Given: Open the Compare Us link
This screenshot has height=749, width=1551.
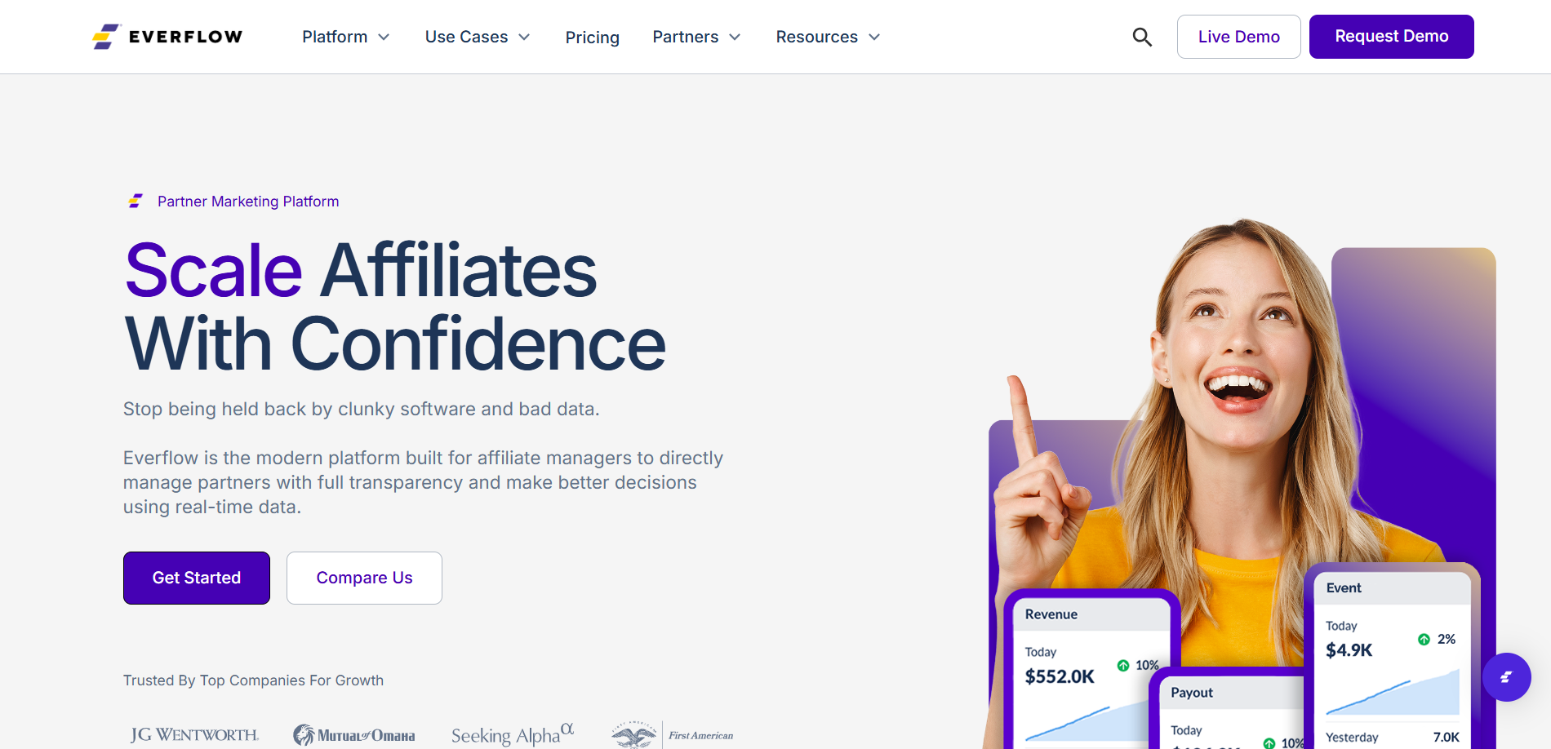Looking at the screenshot, I should (364, 578).
